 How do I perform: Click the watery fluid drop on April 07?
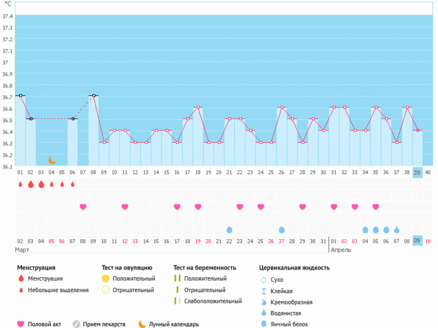[396, 229]
